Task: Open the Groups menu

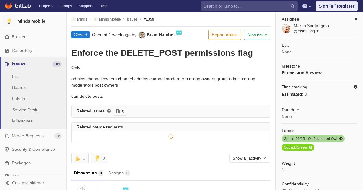Action: point(66,6)
